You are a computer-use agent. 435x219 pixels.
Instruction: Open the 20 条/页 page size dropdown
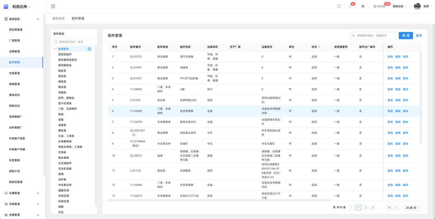tap(413, 208)
